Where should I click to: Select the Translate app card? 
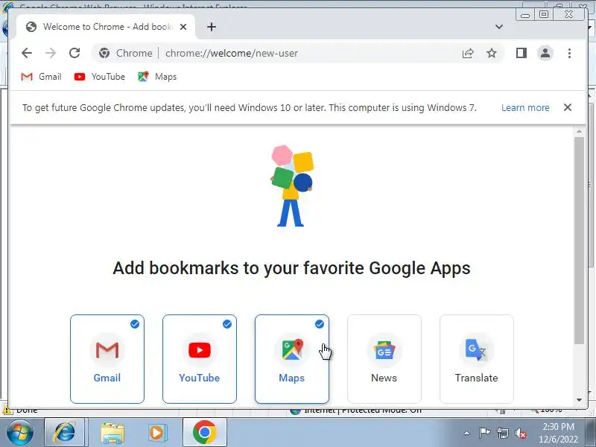(x=477, y=359)
